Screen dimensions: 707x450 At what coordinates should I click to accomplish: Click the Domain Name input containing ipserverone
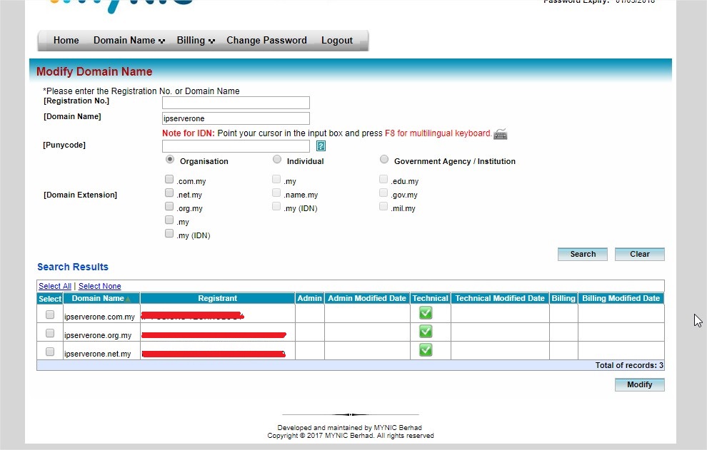click(236, 118)
